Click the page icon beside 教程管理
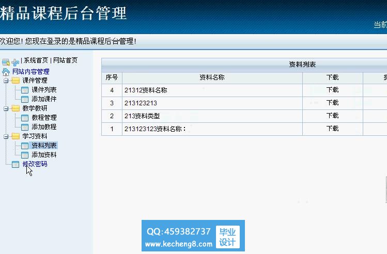Viewport: 387px width, 254px height. point(25,118)
